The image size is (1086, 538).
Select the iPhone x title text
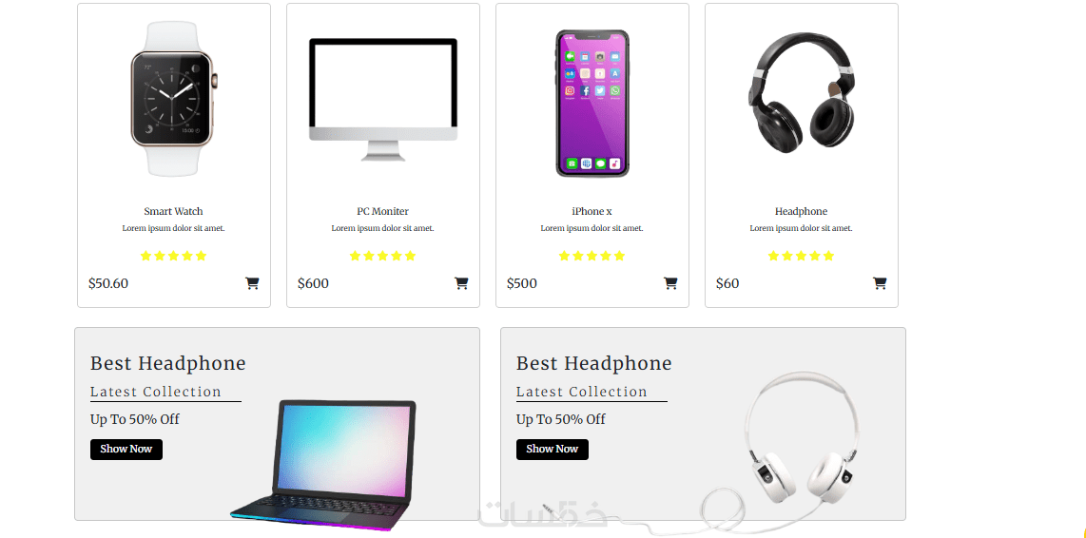[x=592, y=211]
